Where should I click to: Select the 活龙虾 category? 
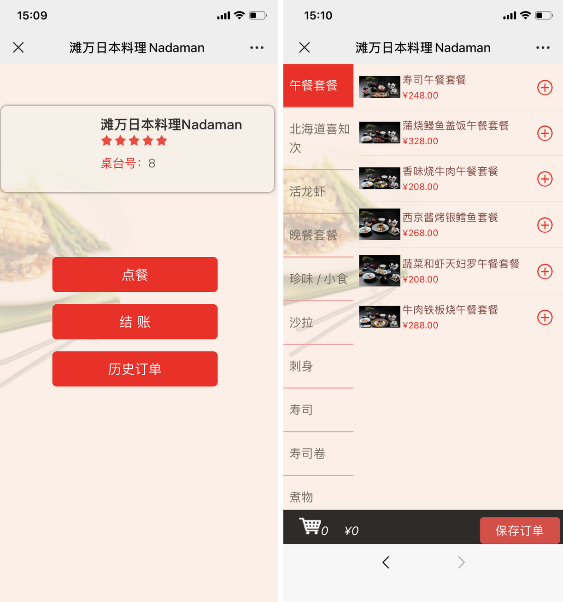click(x=318, y=191)
